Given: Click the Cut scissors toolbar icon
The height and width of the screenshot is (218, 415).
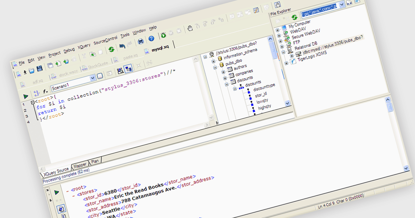Looking at the screenshot, I should [x=84, y=56].
